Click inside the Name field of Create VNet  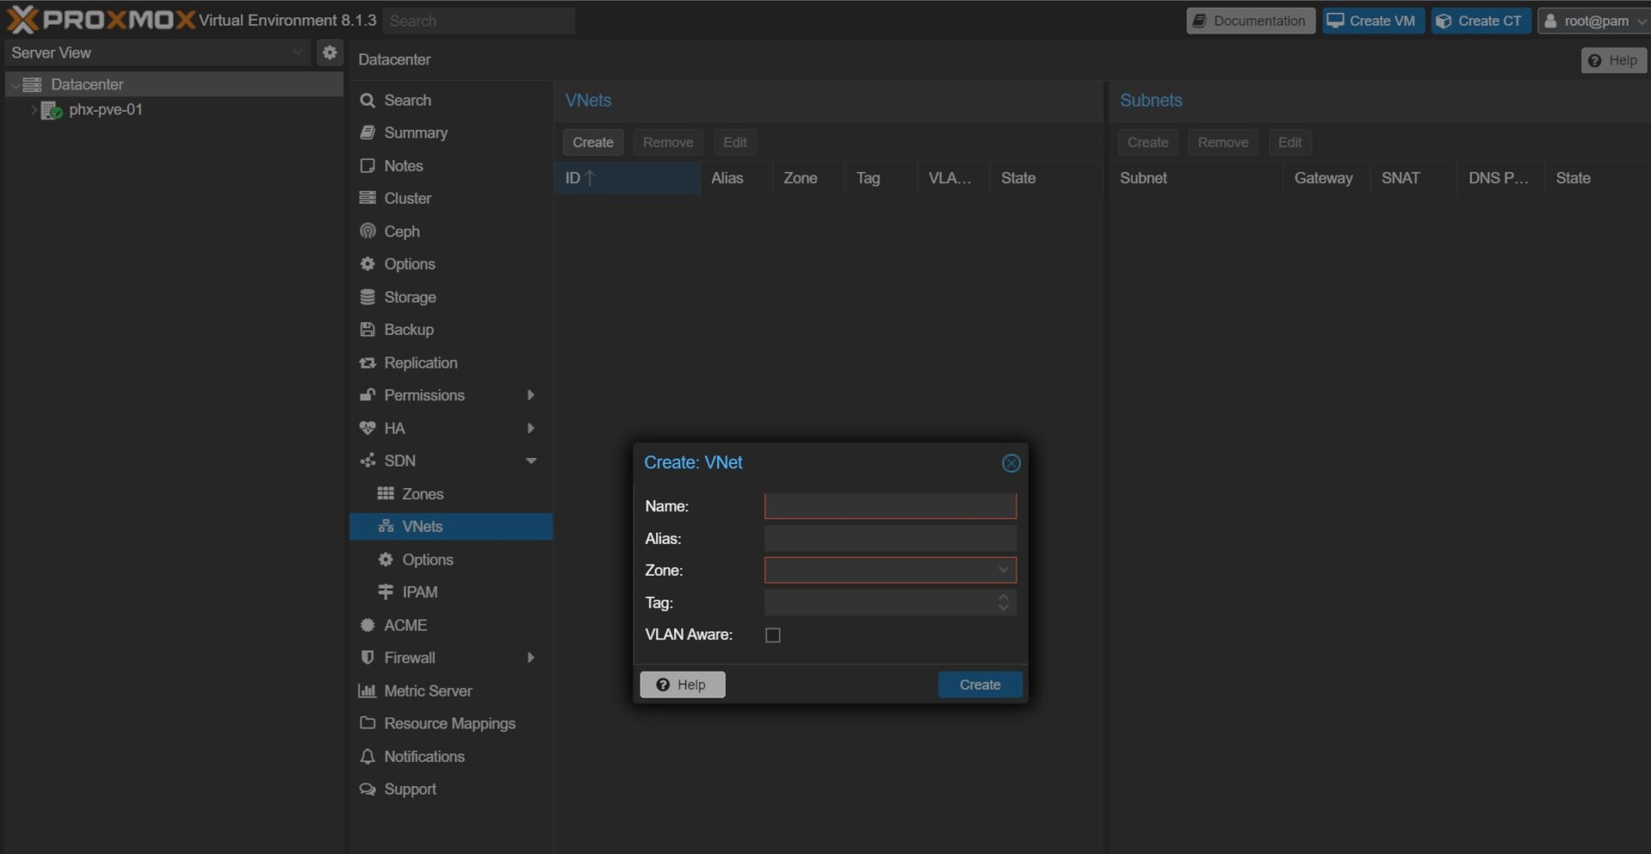tap(890, 506)
